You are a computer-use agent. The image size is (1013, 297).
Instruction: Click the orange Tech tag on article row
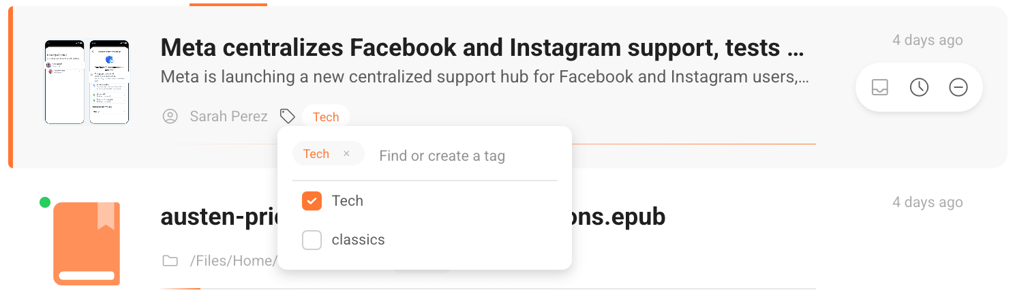(326, 116)
